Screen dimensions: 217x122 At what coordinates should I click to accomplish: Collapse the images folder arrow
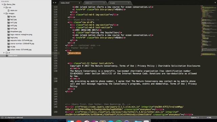(x=4, y=14)
